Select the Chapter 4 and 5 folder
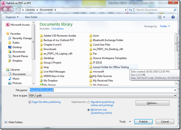The image size is (181, 130). point(51,45)
